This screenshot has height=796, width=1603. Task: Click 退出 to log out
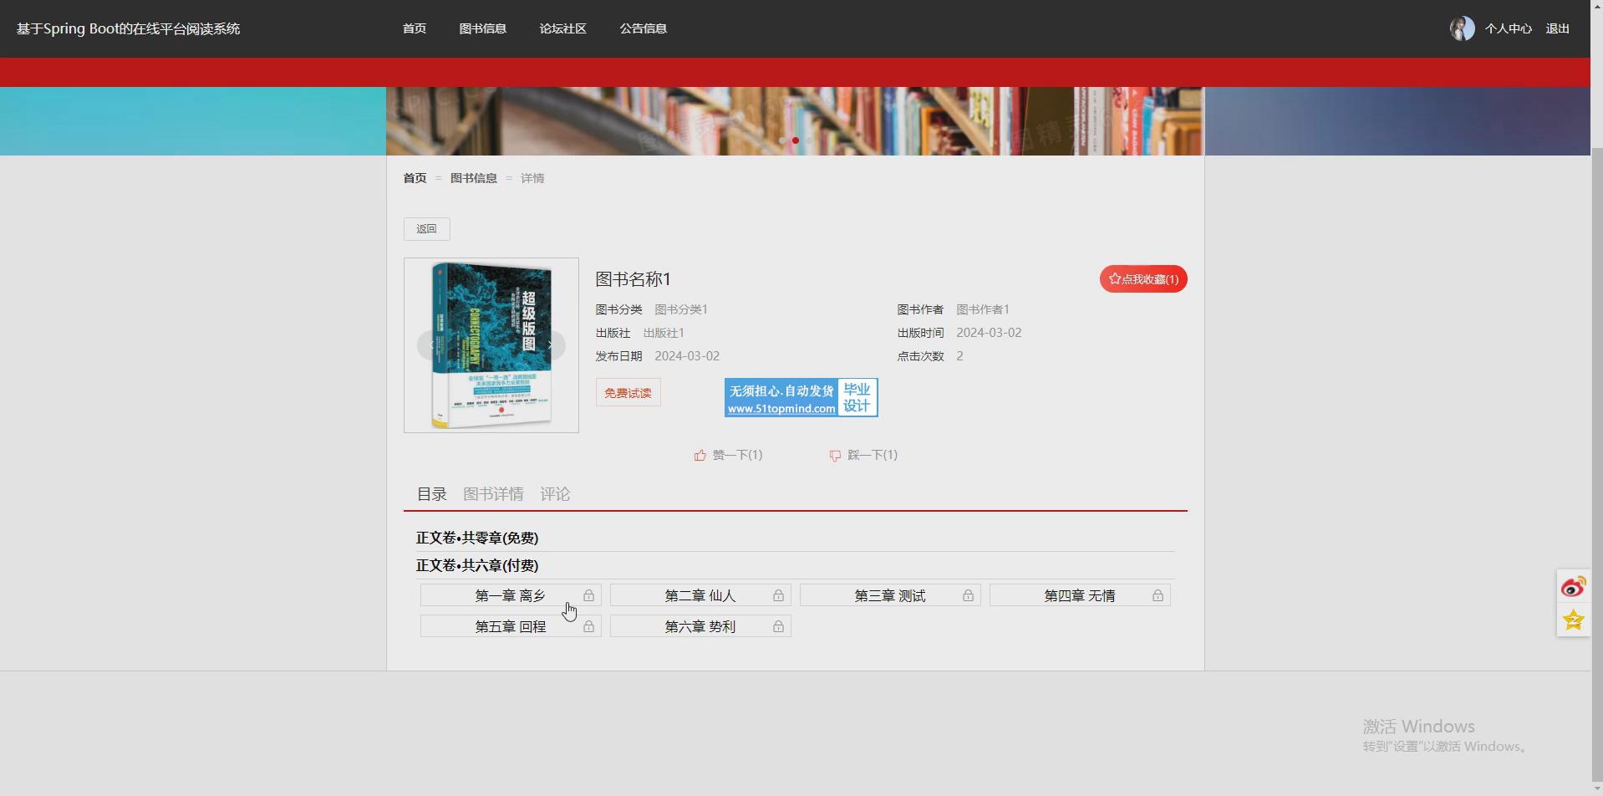click(1558, 28)
